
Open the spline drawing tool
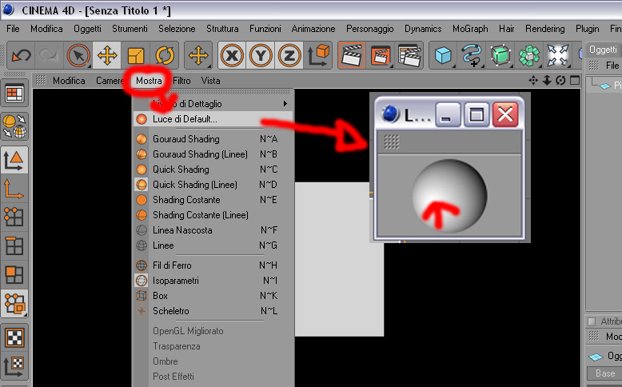(472, 55)
